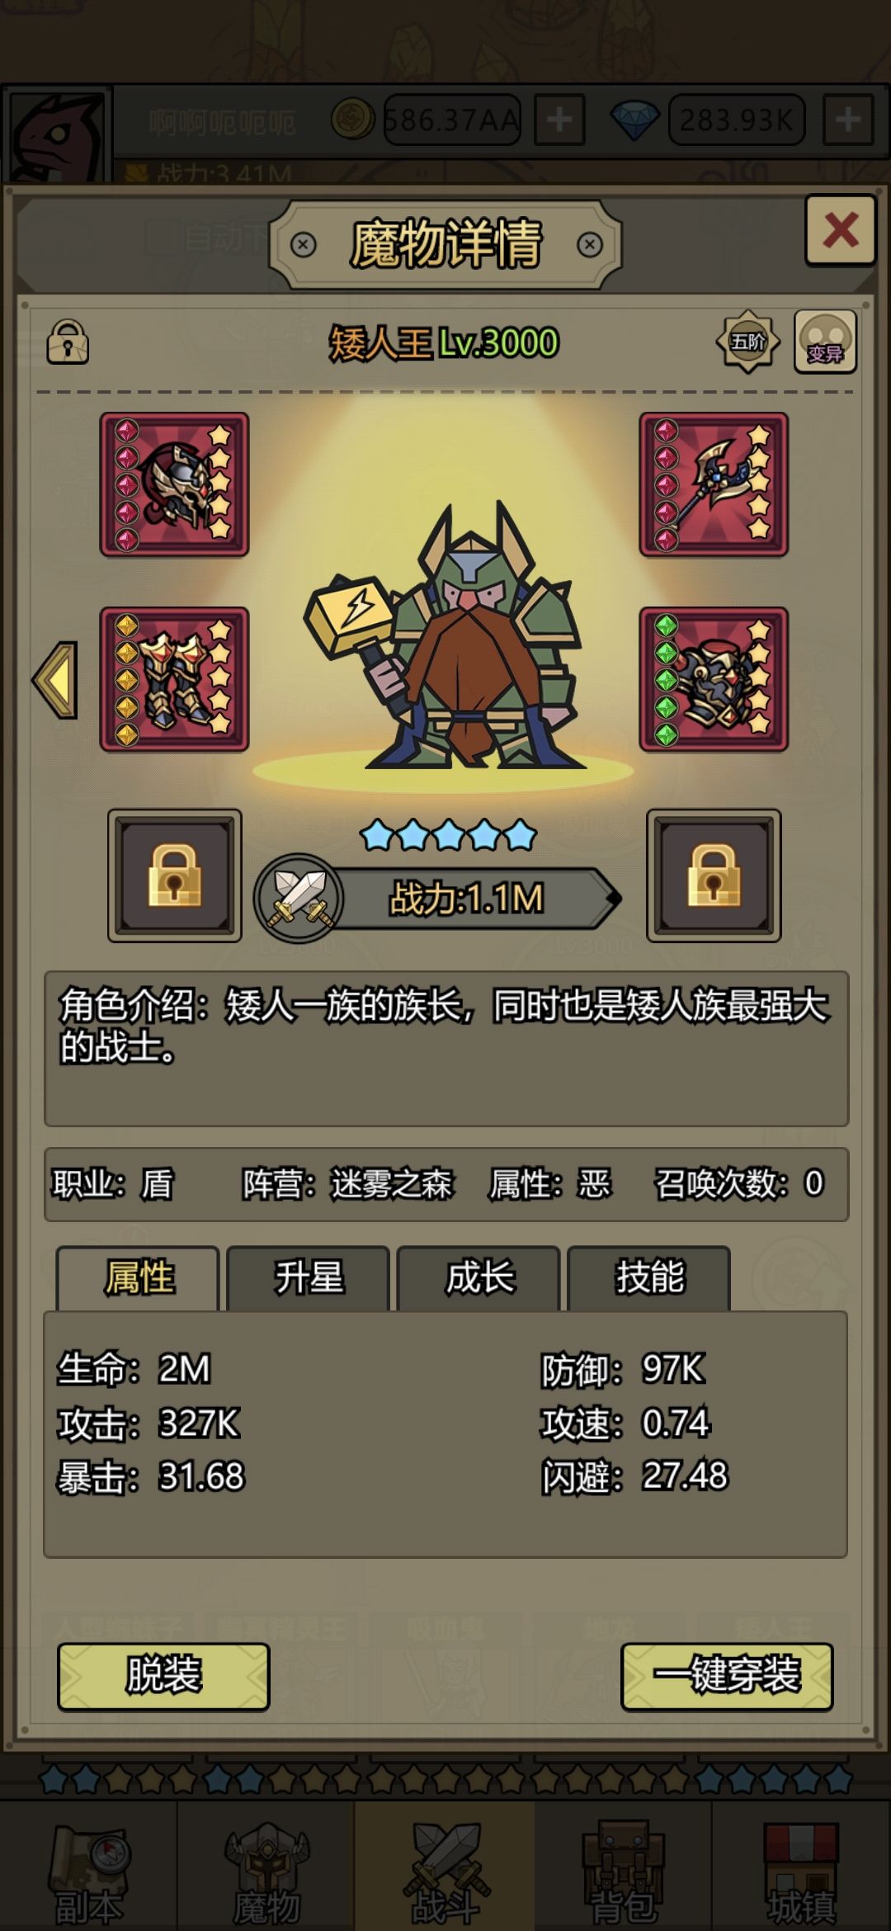Tap the right locked equipment slot
Screen dimensions: 891x1931
[714, 876]
